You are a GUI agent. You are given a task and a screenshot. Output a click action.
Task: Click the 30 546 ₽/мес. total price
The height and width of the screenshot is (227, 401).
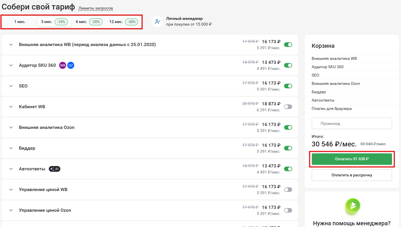point(334,144)
